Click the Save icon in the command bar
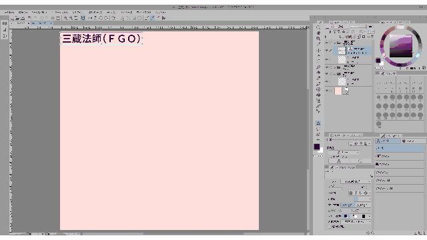The height and width of the screenshot is (240, 427). pos(23,18)
